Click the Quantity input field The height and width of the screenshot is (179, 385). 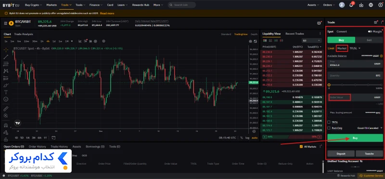pyautogui.click(x=355, y=76)
